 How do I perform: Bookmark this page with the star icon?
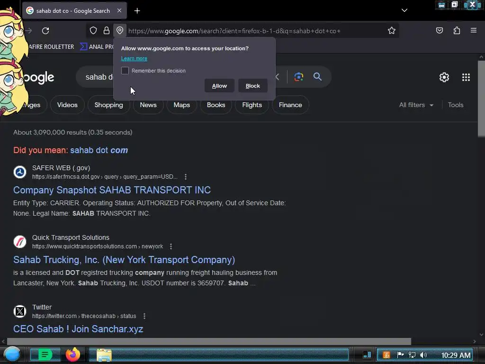[x=392, y=30]
